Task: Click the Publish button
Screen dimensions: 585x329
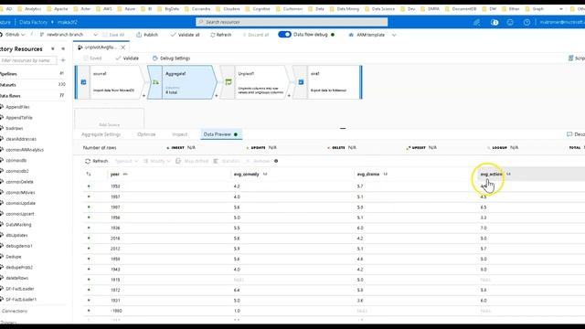Action: [x=147, y=35]
